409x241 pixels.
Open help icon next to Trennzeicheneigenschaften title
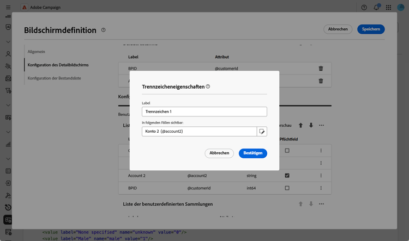click(208, 86)
